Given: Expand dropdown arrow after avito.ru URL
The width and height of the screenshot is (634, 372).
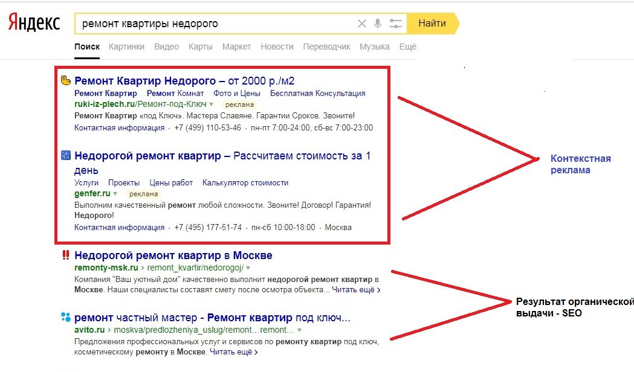Looking at the screenshot, I should coord(299,330).
